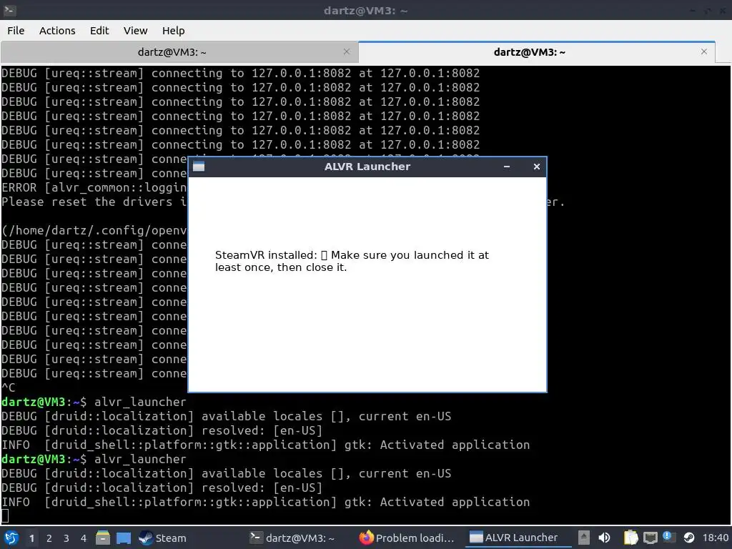Switch to the first dartz@VM3 terminal tab

click(x=179, y=51)
